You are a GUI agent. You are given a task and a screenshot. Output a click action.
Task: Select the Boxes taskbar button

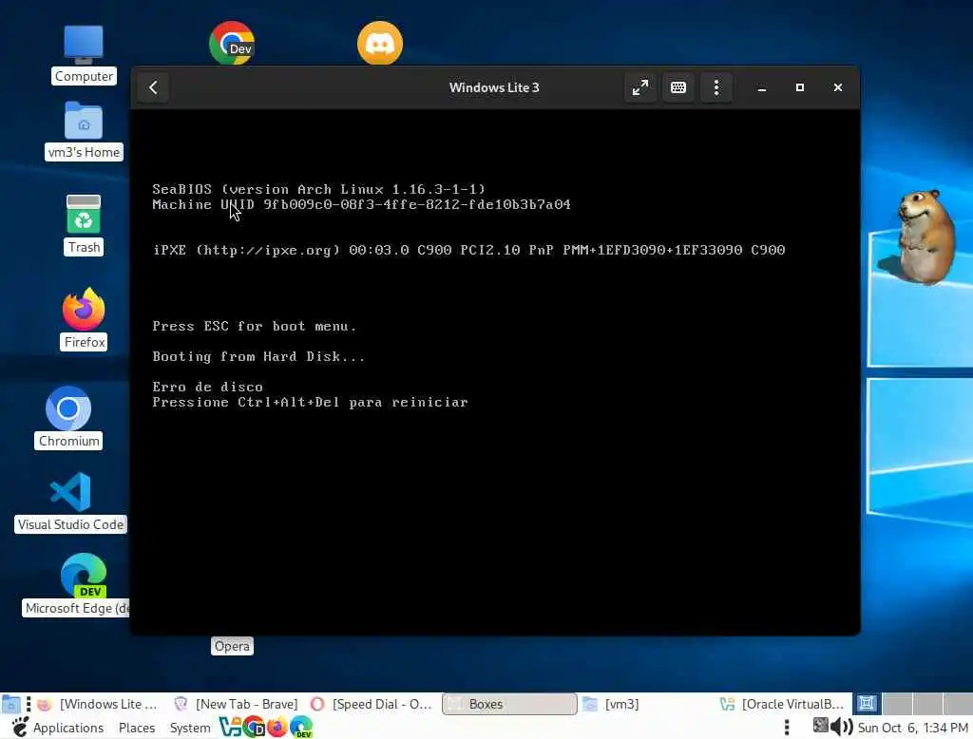coord(509,704)
